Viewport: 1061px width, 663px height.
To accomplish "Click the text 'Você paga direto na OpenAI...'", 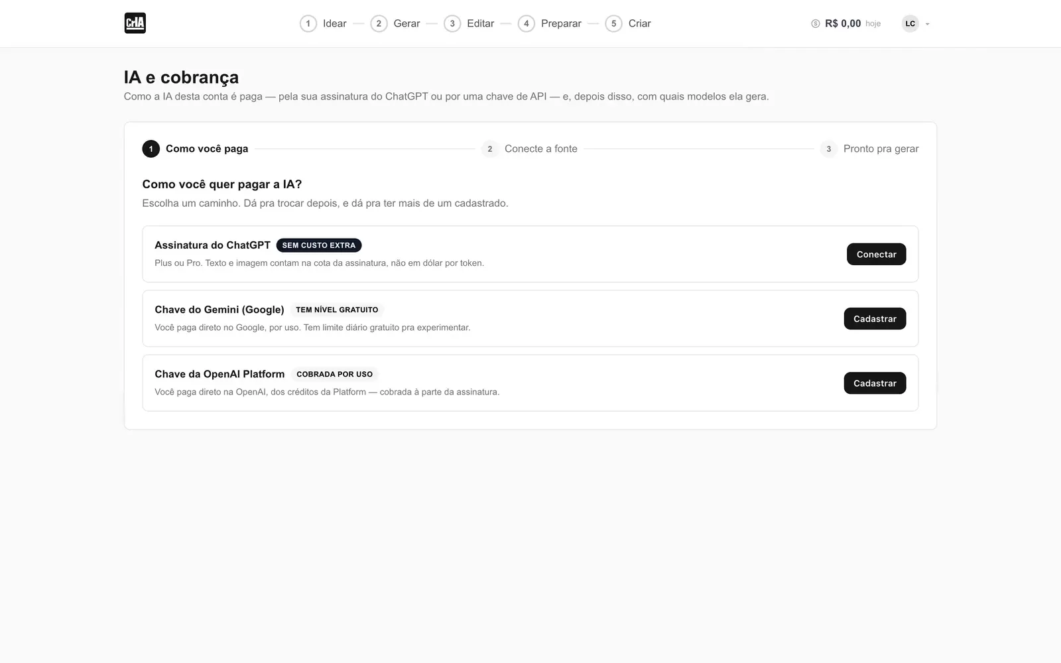I will [327, 392].
